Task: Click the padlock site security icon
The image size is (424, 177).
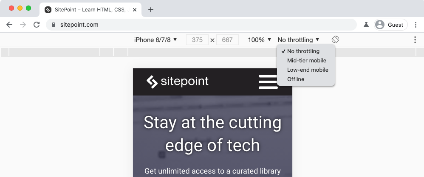Action: (54, 25)
